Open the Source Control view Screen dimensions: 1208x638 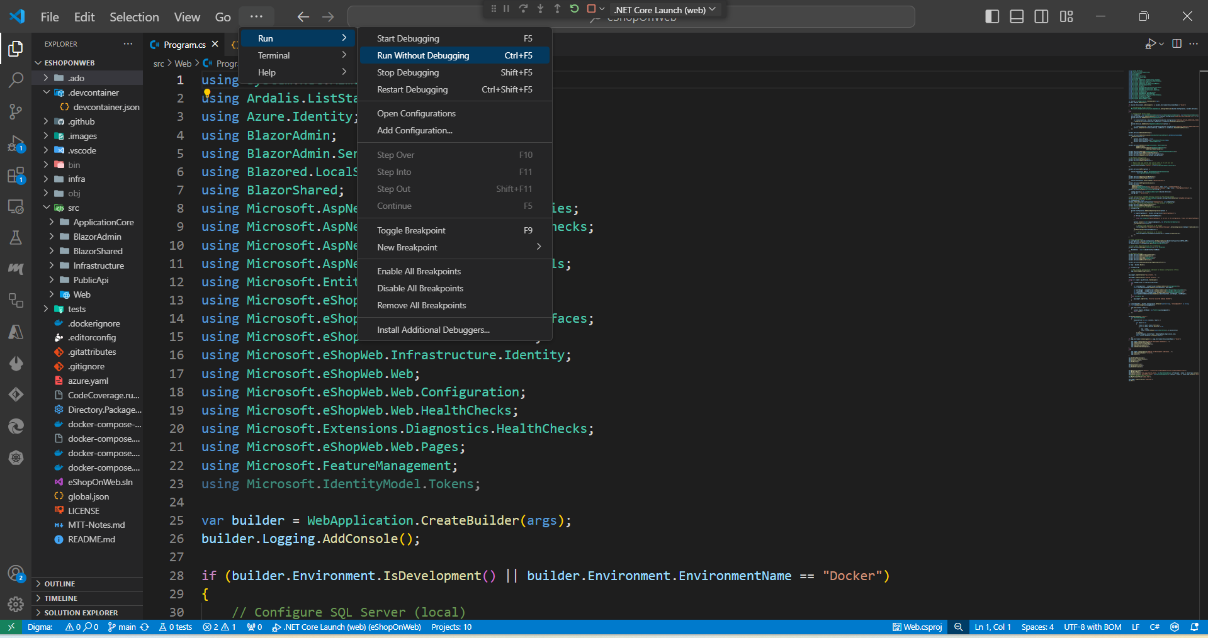click(x=16, y=111)
